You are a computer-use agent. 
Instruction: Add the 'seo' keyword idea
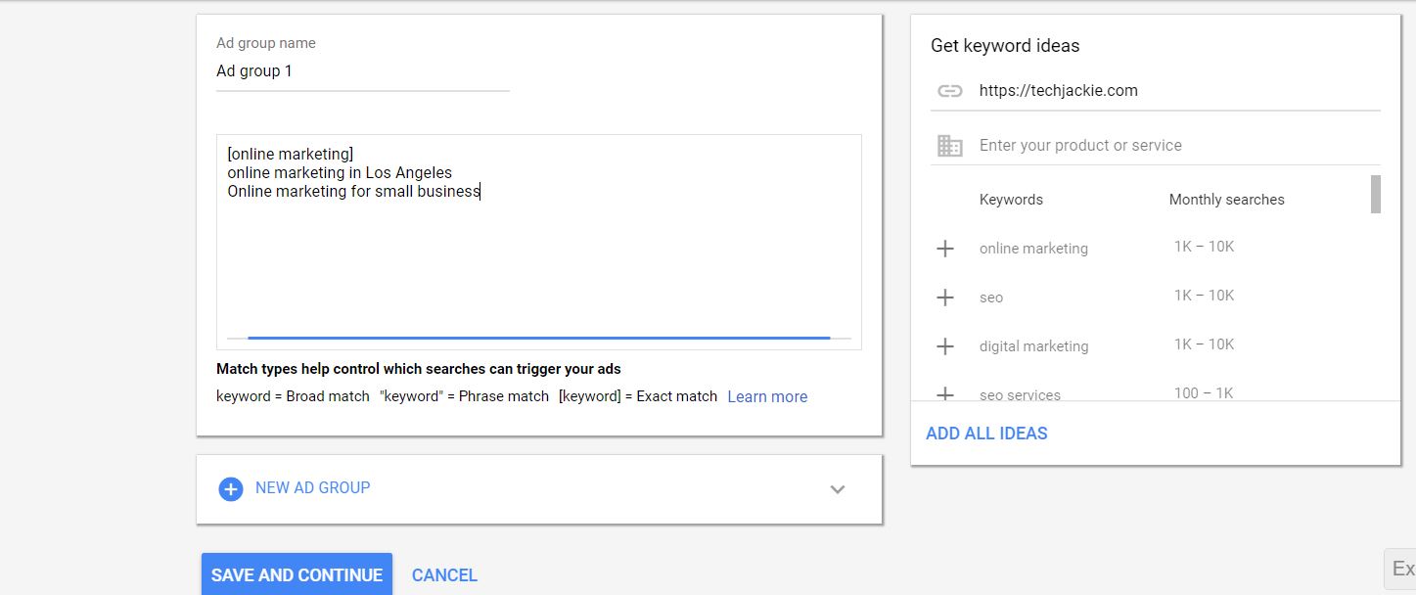pos(945,297)
